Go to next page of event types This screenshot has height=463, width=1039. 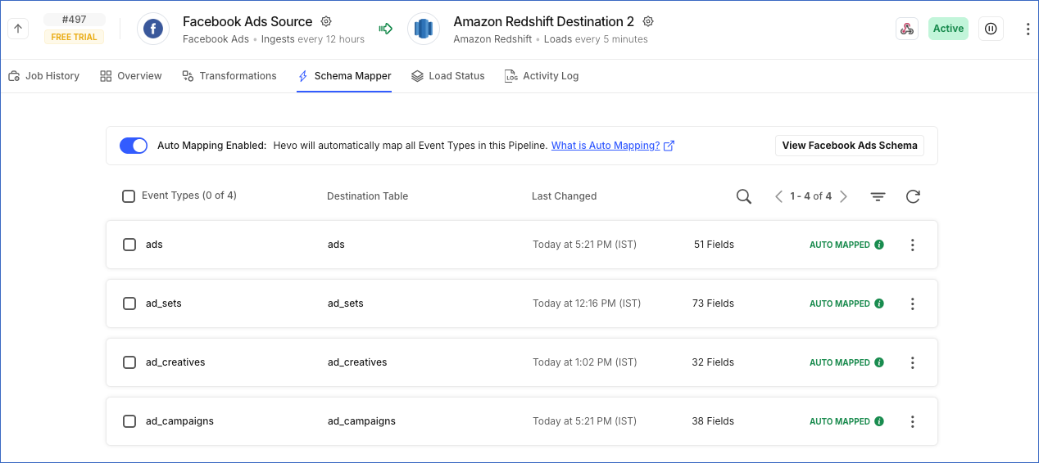(843, 196)
